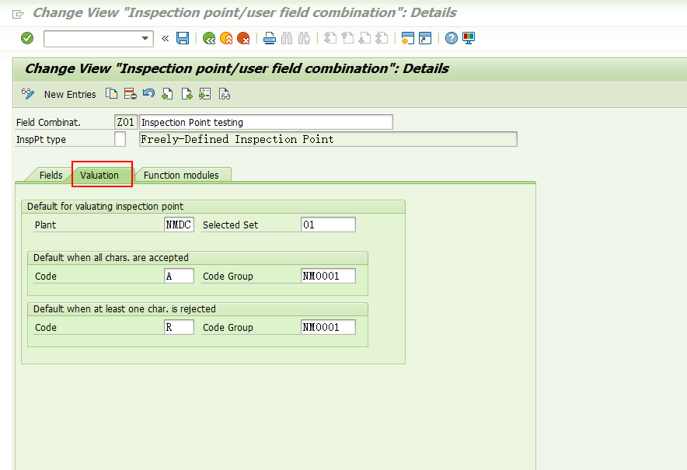Click the Plant field containing NMDC
This screenshot has width=687, height=470.
(180, 225)
